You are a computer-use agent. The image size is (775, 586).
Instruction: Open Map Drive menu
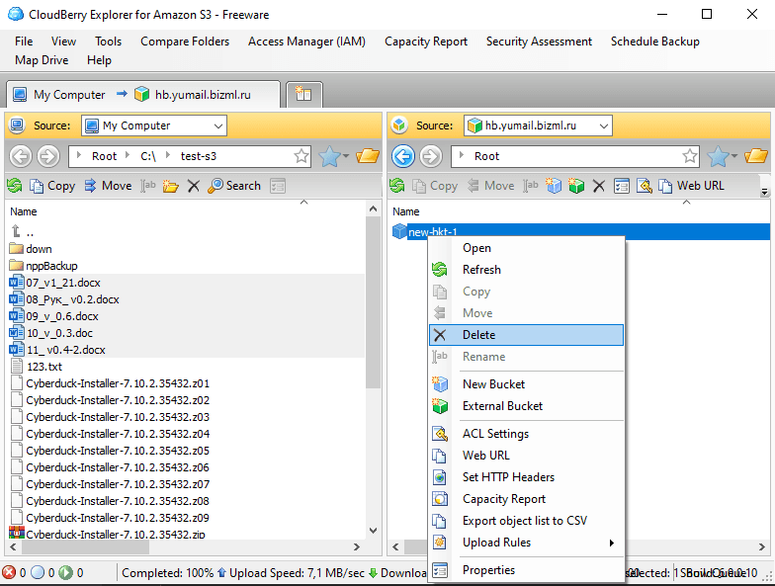pos(42,60)
